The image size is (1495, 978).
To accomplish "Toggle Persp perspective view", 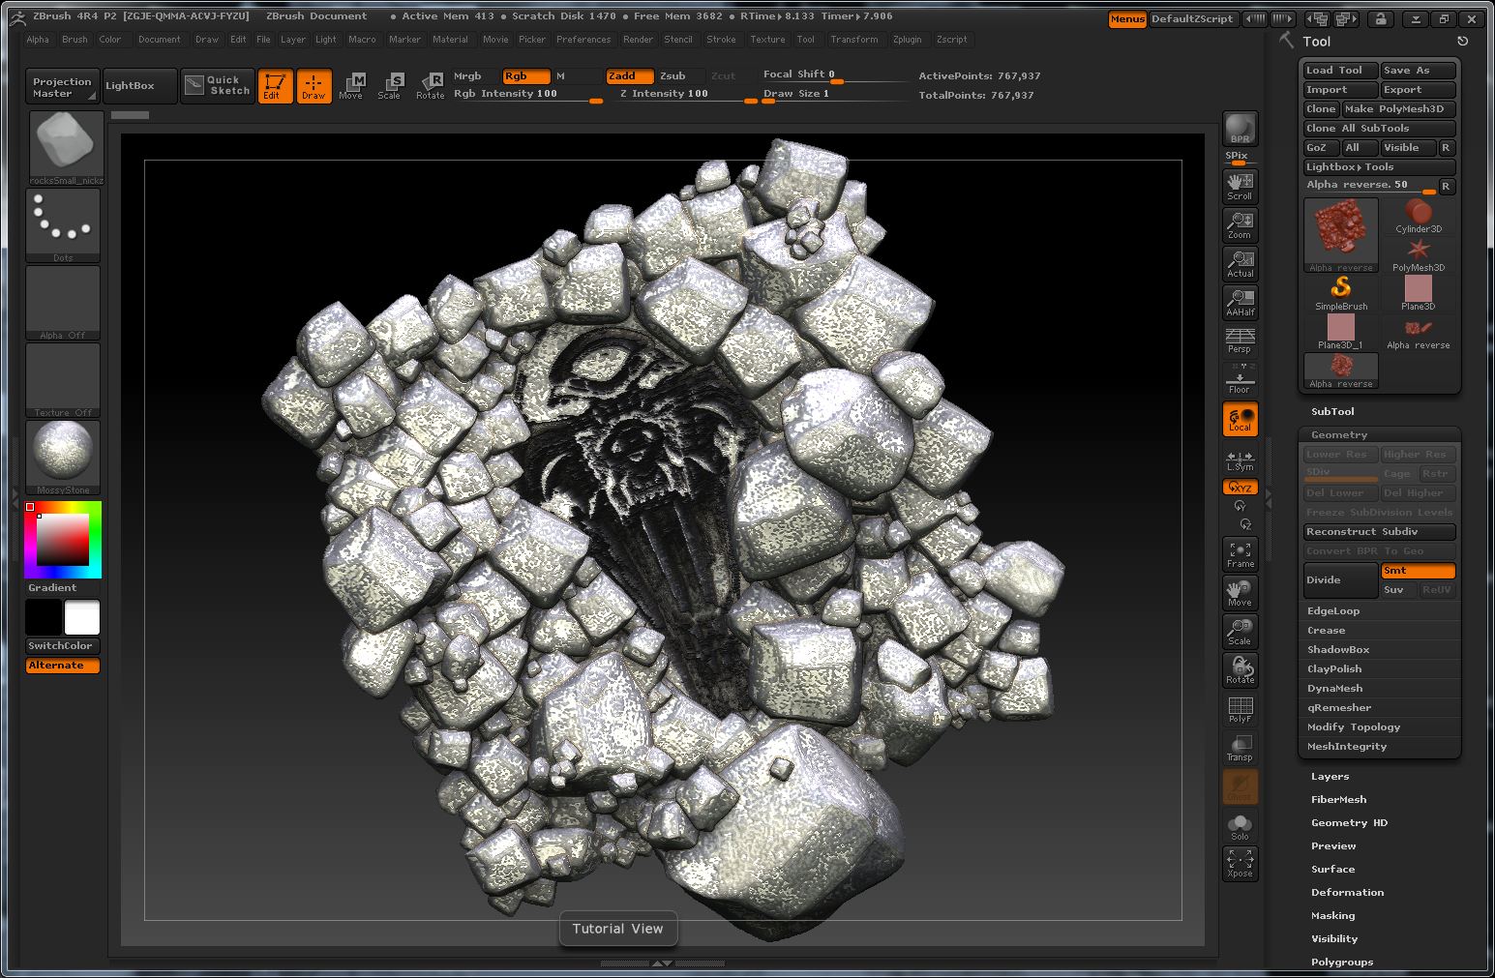I will click(1240, 341).
